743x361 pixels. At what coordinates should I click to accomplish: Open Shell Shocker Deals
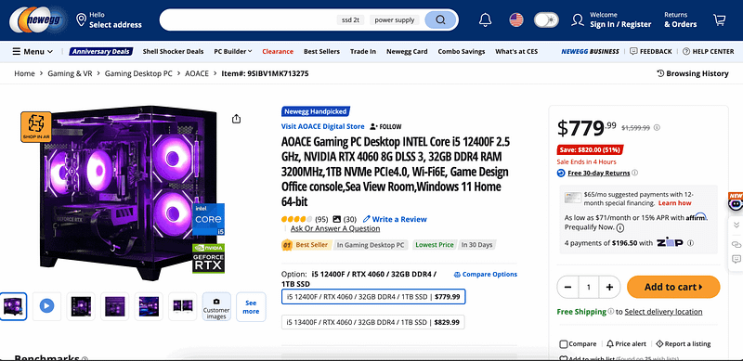pyautogui.click(x=173, y=52)
